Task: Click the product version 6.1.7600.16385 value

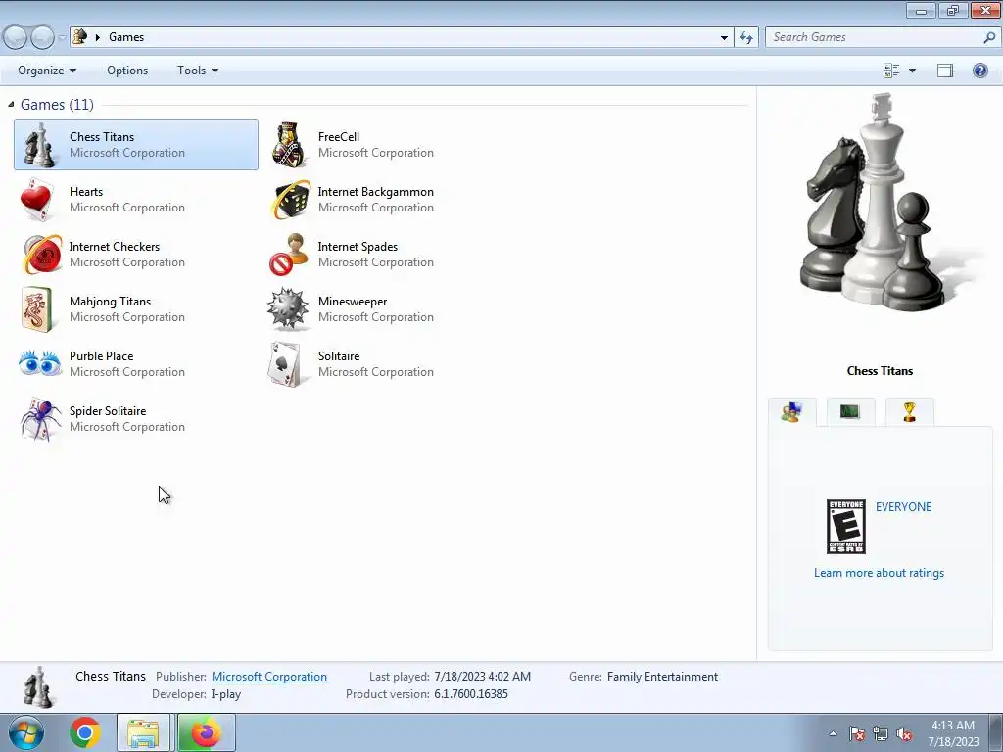Action: click(471, 694)
